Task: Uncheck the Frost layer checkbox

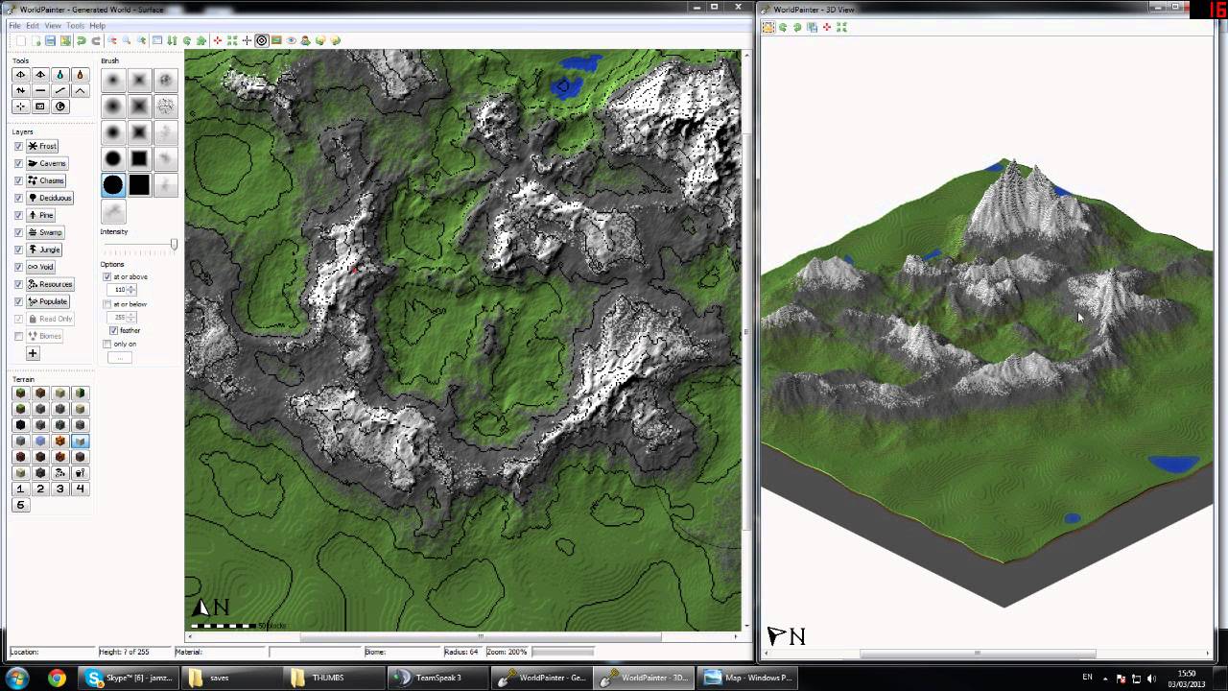Action: point(19,146)
